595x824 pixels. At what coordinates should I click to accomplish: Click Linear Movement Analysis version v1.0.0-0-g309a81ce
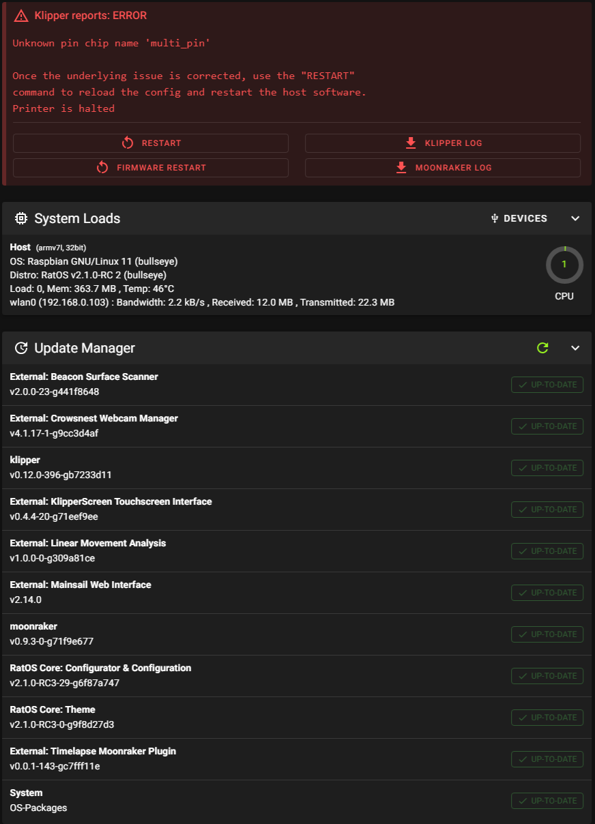click(x=53, y=558)
